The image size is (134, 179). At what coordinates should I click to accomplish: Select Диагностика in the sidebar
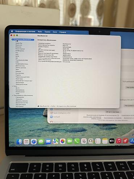tap(20, 66)
